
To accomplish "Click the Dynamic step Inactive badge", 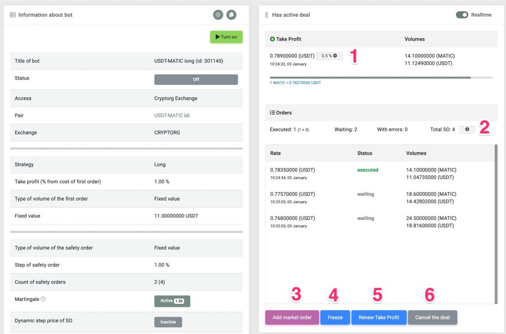I will click(168, 322).
